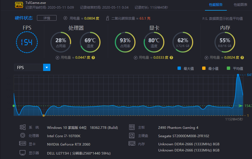The height and width of the screenshot is (159, 252).
Task: Click the processor power usage help icon
Action: [x=93, y=58]
